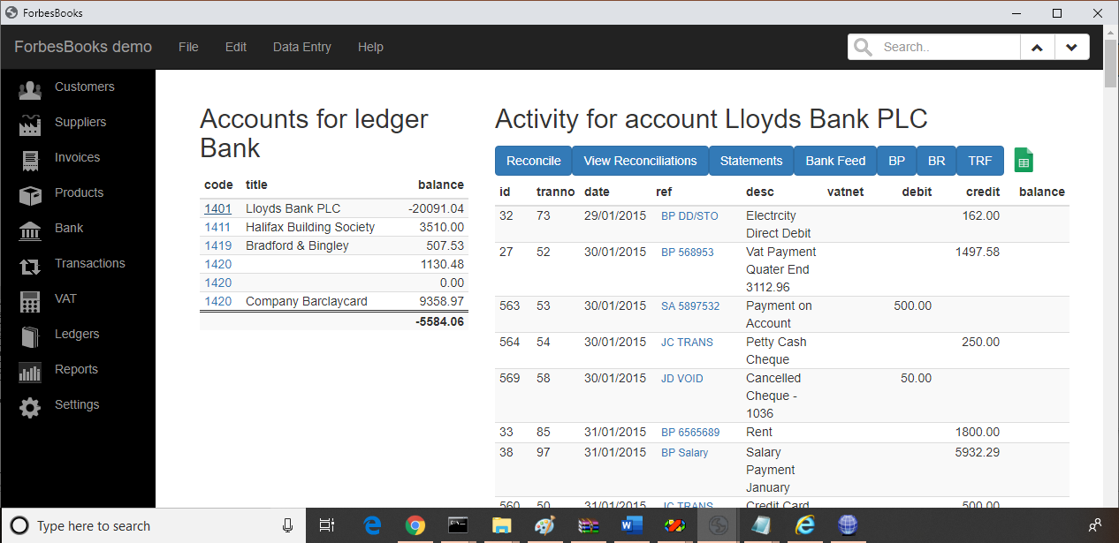Jump to next search result arrow
This screenshot has height=543, width=1119.
pos(1072,47)
